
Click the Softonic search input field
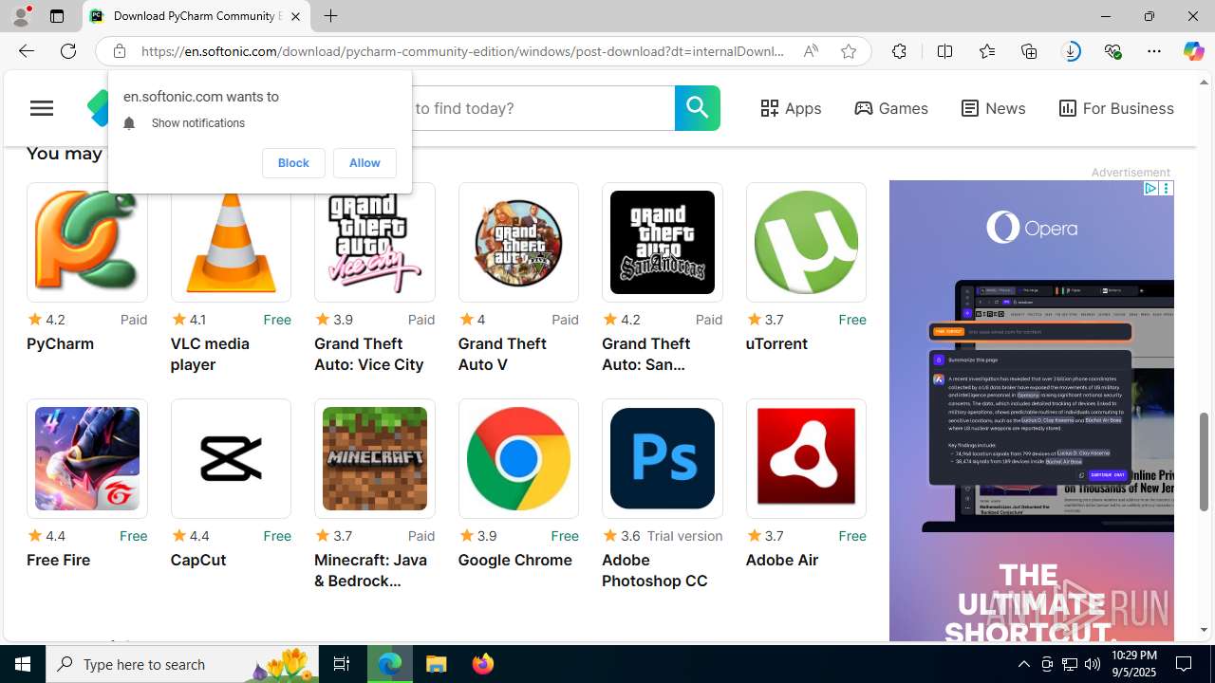click(x=542, y=108)
